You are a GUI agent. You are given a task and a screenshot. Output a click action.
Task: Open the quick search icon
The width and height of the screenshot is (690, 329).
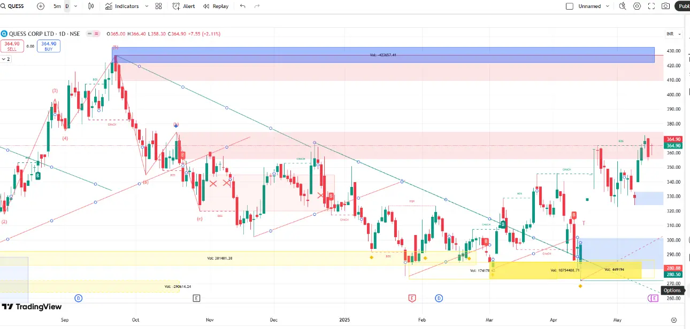[x=623, y=6]
